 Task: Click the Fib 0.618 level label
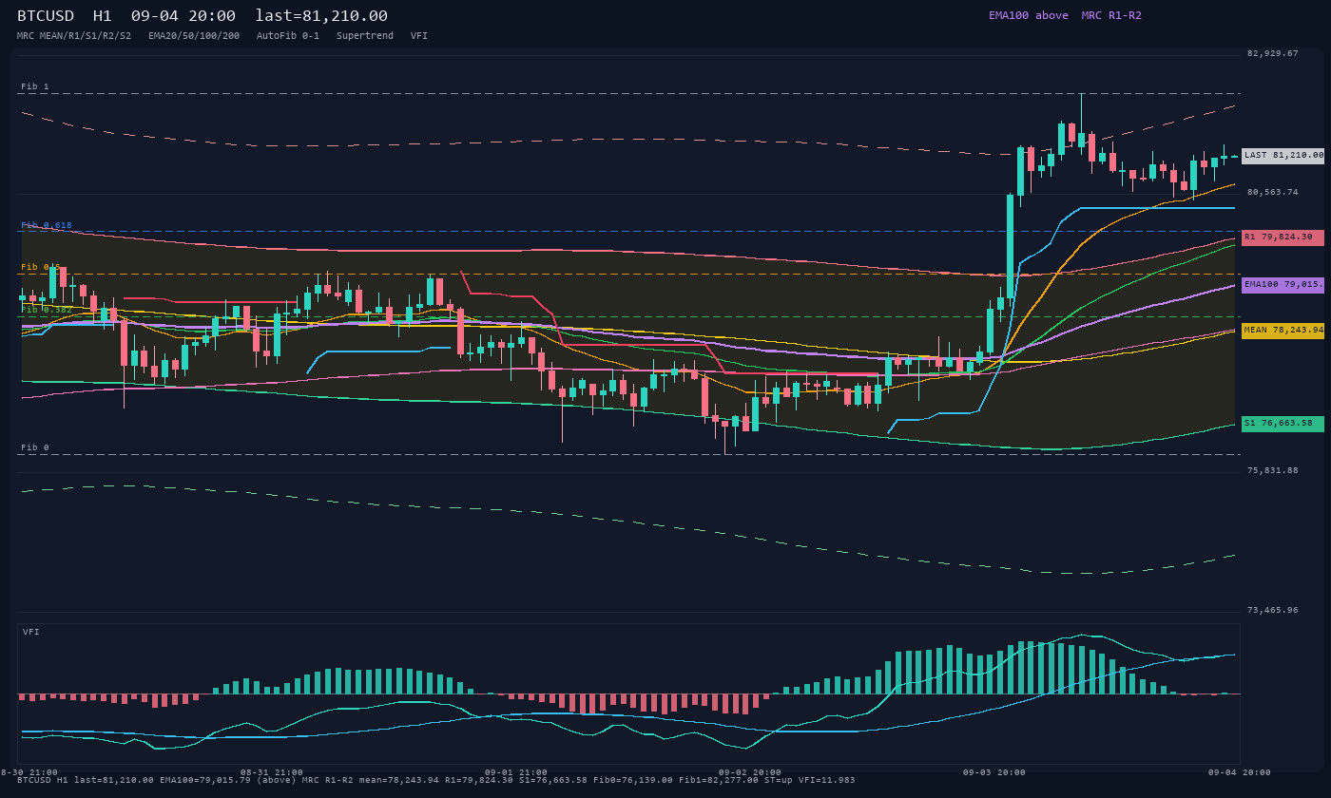47,225
